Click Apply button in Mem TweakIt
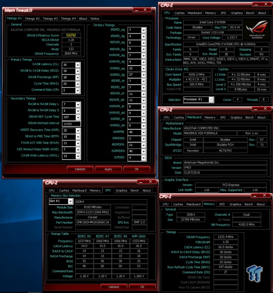The width and height of the screenshot is (273, 293). tap(108, 169)
